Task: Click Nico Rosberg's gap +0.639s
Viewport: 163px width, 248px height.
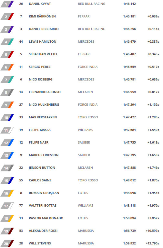Action: [153, 80]
